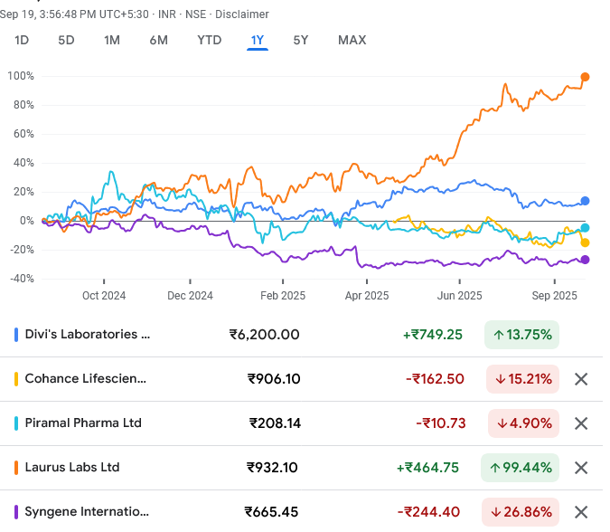The width and height of the screenshot is (610, 532).
Task: Remove Piramal Pharma Ltd from comparison
Action: coord(581,423)
